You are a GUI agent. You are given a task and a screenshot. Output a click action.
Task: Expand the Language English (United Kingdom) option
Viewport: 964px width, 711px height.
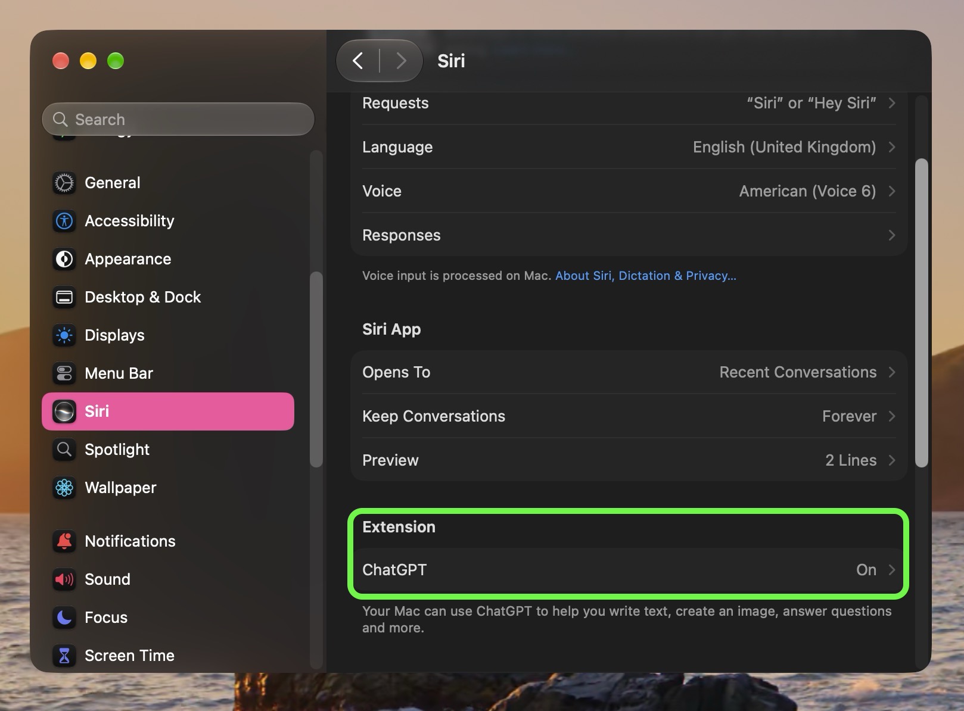(629, 147)
